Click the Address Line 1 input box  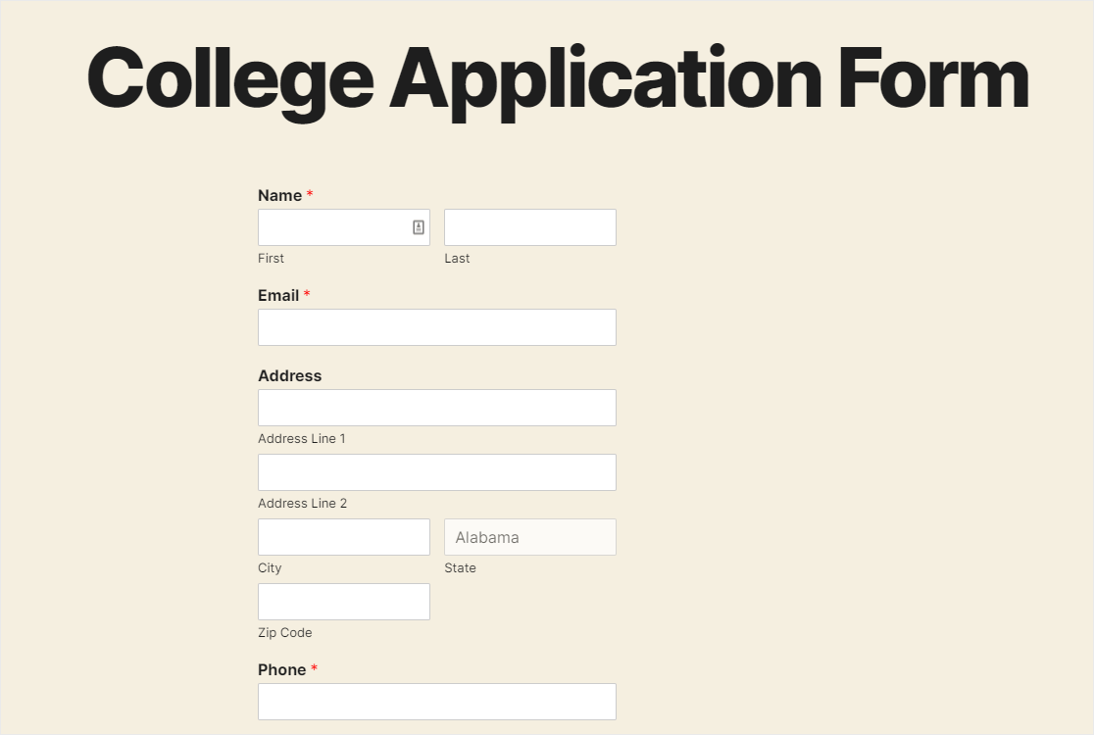[436, 408]
